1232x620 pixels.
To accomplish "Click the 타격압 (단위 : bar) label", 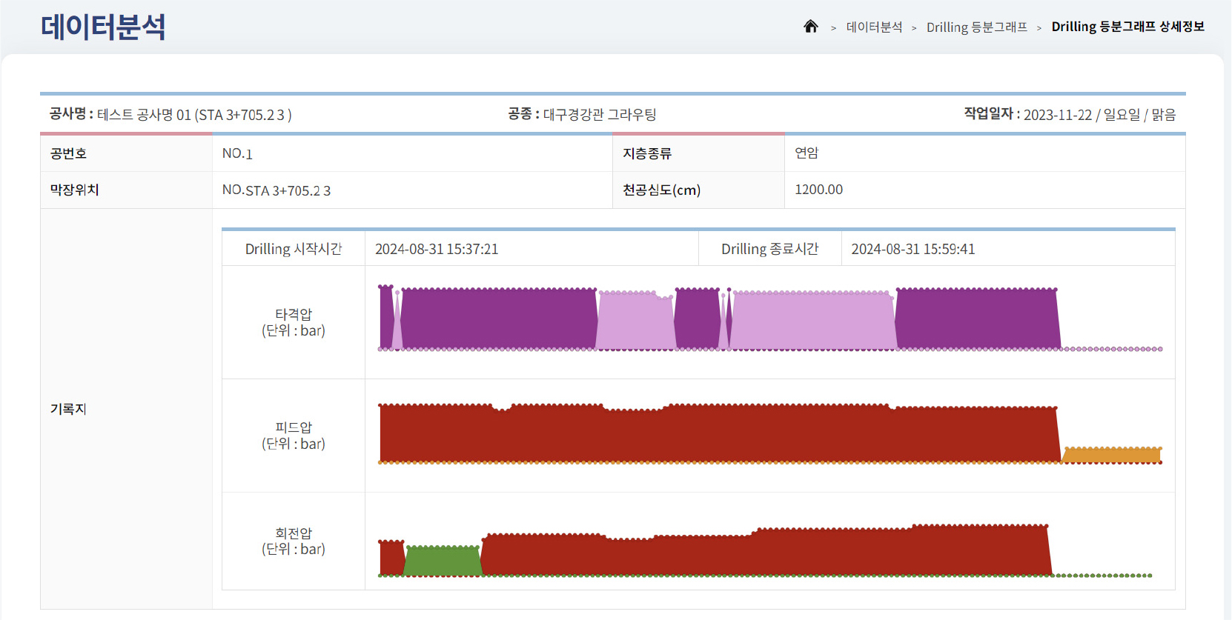I will click(x=294, y=323).
